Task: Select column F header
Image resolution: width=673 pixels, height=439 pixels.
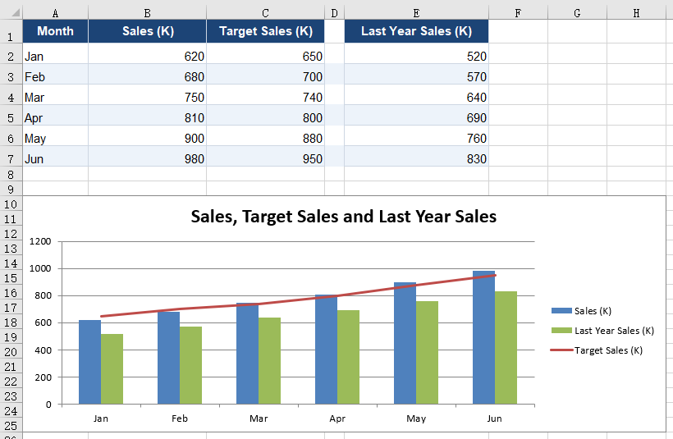Action: coord(518,13)
